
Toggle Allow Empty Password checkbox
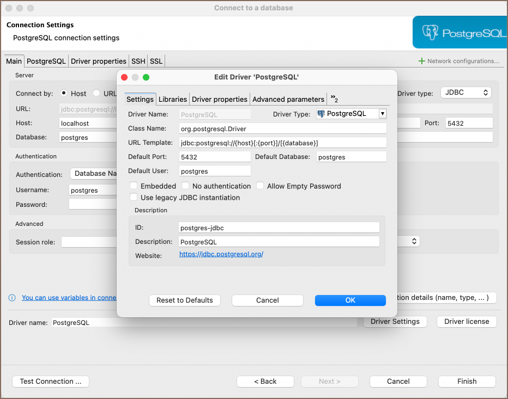pos(260,186)
